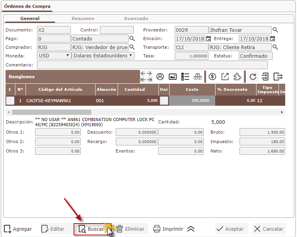
Task: Click the stacked boxes inventory icon
Action: pyautogui.click(x=197, y=77)
